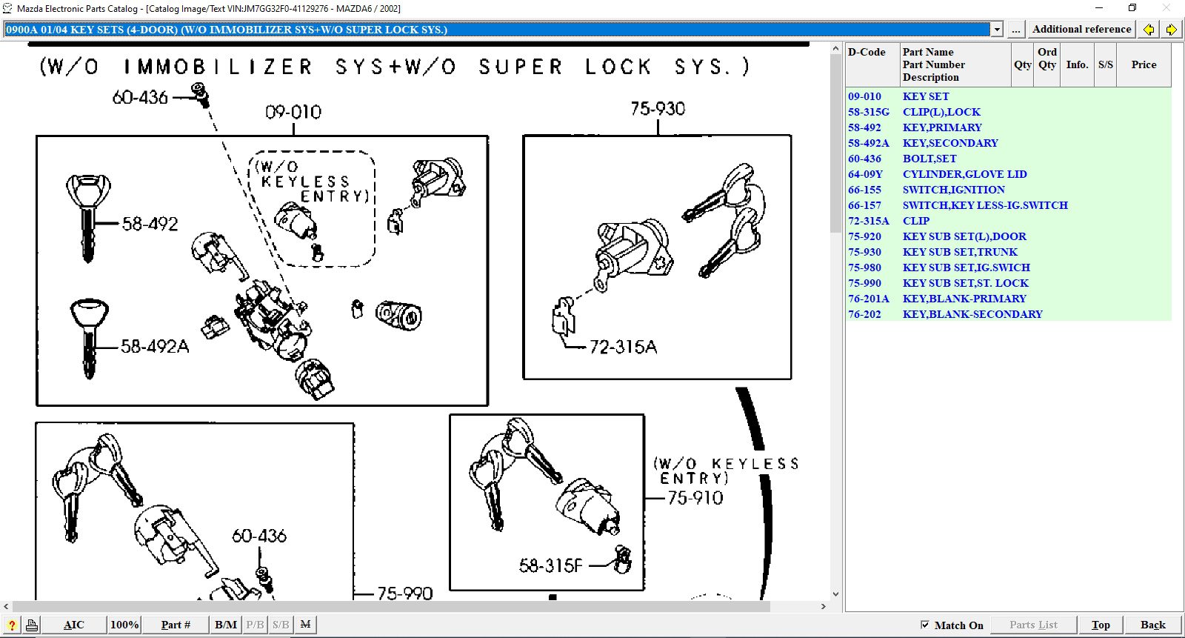Viewport: 1185px width, 638px height.
Task: Click the 75-930 callout in diagram
Action: pos(658,109)
